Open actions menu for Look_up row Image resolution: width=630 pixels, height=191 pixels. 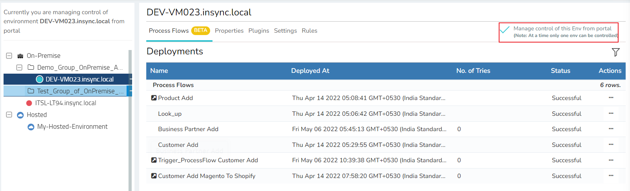tap(611, 113)
